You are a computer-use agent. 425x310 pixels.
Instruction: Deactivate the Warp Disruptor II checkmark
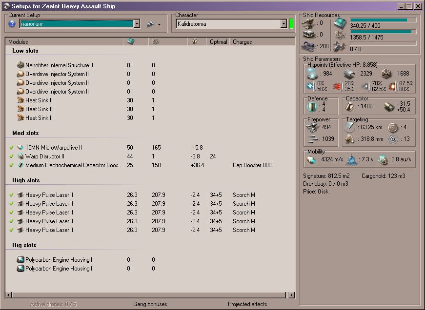11,156
